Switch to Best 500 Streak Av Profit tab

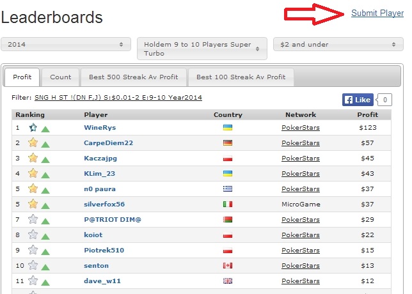pyautogui.click(x=134, y=77)
